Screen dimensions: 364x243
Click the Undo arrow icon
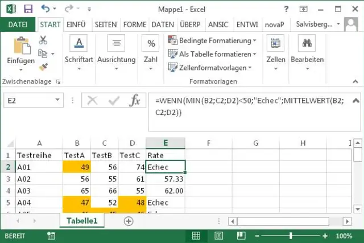pos(45,9)
